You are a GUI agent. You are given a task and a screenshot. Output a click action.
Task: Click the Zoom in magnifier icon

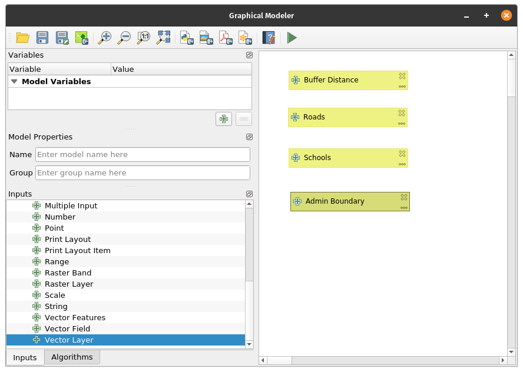point(105,38)
